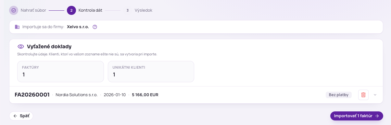The height and width of the screenshot is (125, 391).
Task: Click the 5 166,00 EUR amount
Action: [x=145, y=95]
